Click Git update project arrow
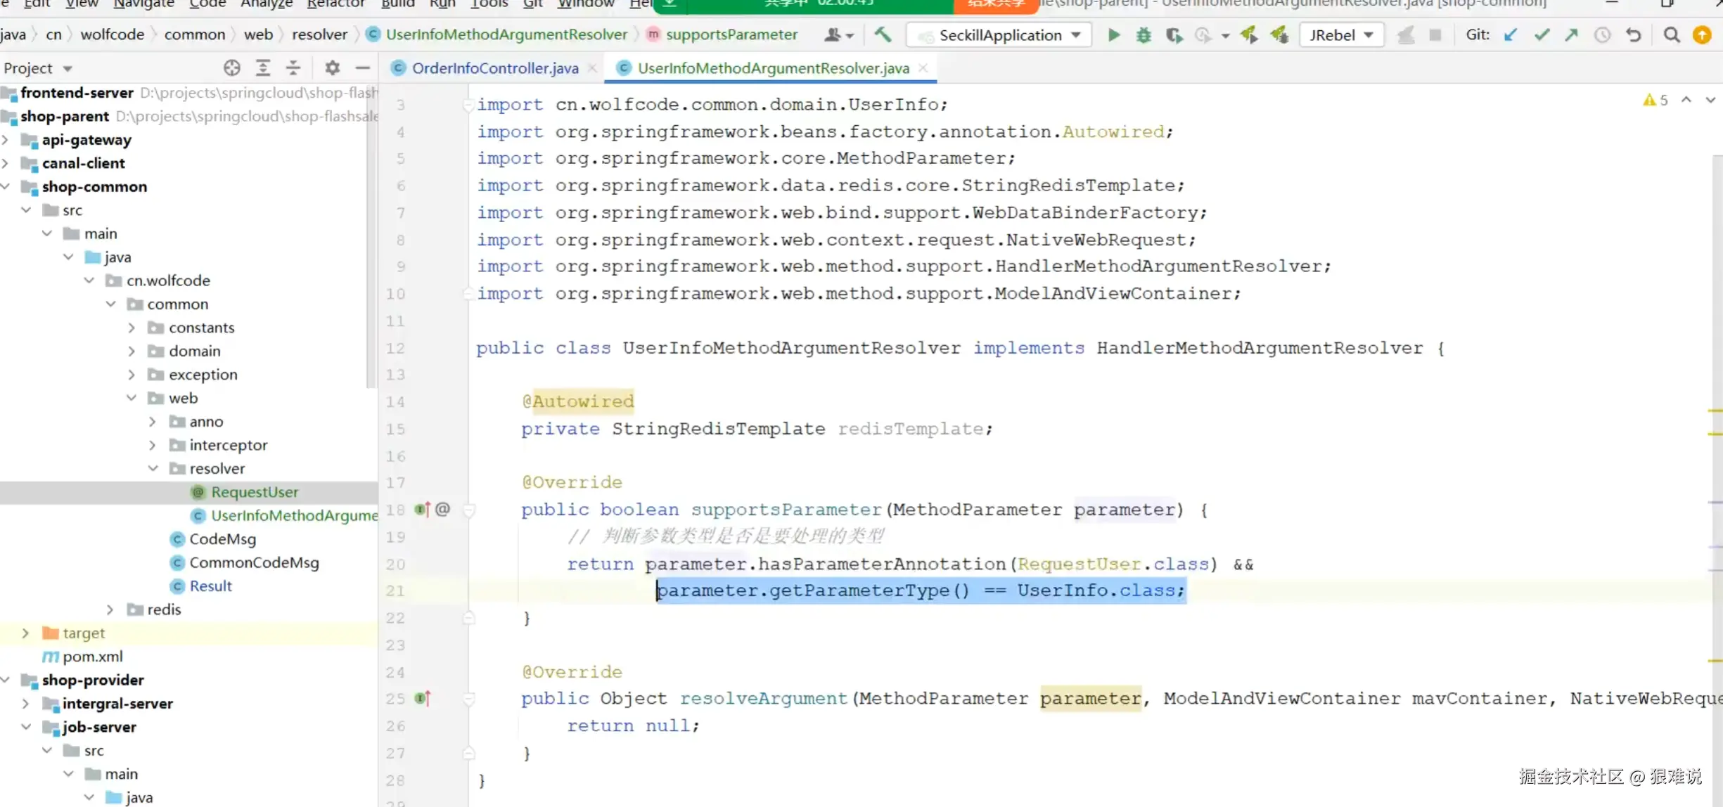The width and height of the screenshot is (1723, 807). pyautogui.click(x=1510, y=34)
